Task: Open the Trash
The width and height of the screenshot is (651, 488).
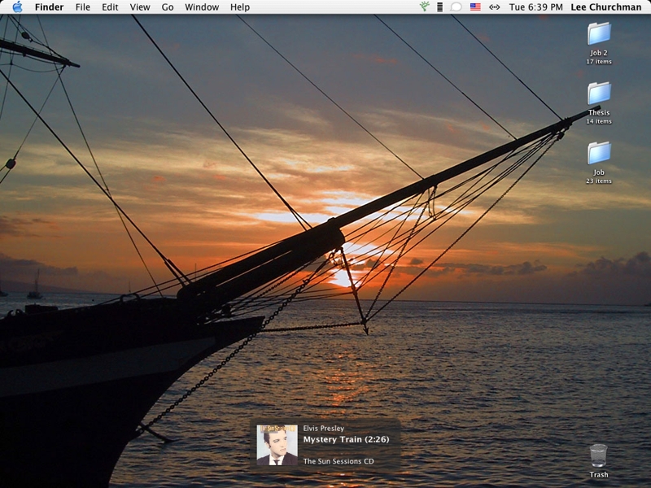Action: coord(598,456)
